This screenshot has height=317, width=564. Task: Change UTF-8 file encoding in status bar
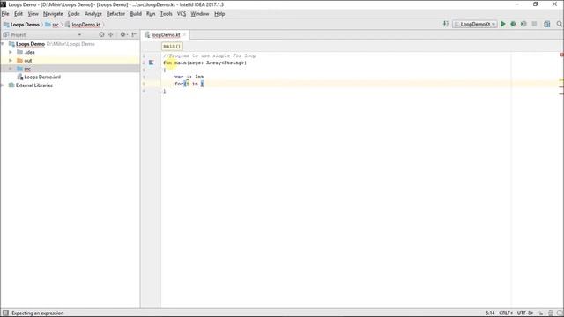(x=525, y=313)
